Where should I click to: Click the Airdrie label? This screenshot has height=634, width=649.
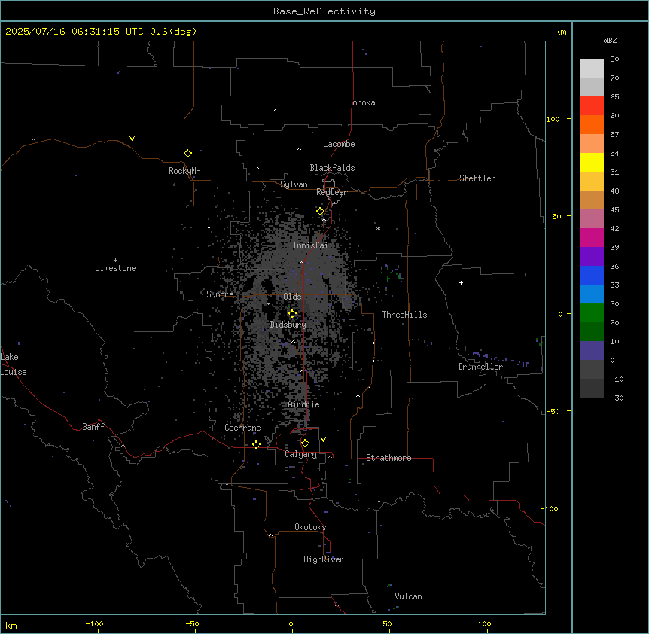tap(304, 404)
